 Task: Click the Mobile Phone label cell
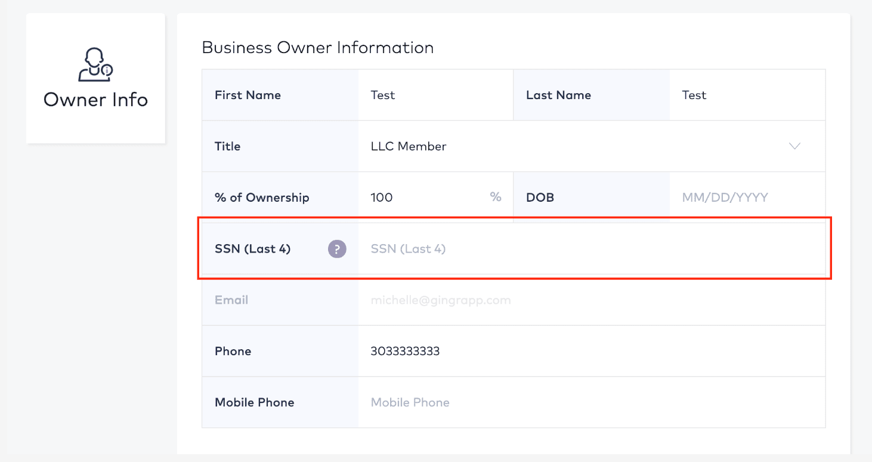280,402
